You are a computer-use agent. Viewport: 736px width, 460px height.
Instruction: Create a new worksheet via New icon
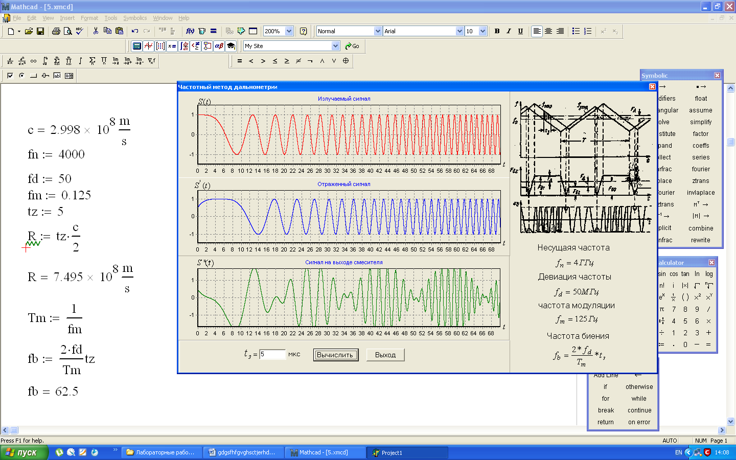[x=11, y=31]
